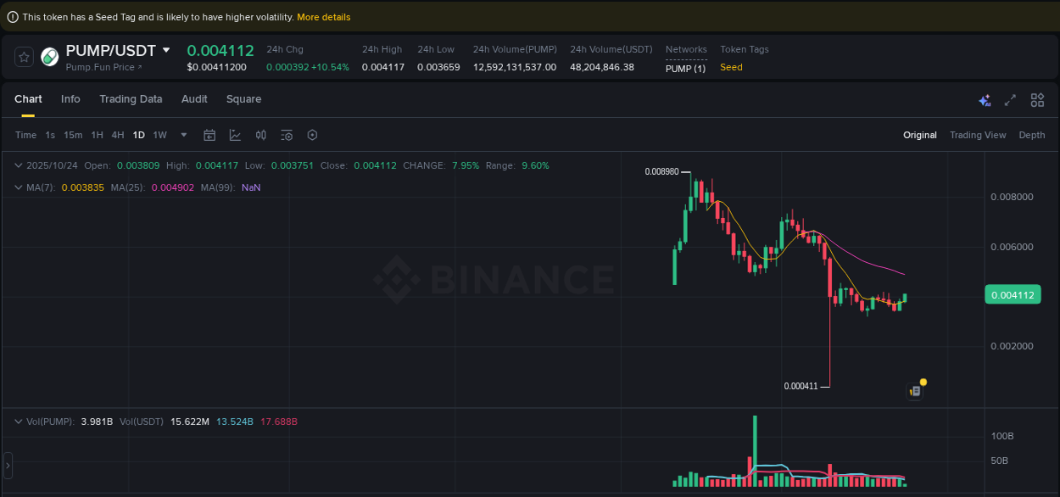The height and width of the screenshot is (497, 1060).
Task: Select the line chart style icon
Action: pos(235,134)
